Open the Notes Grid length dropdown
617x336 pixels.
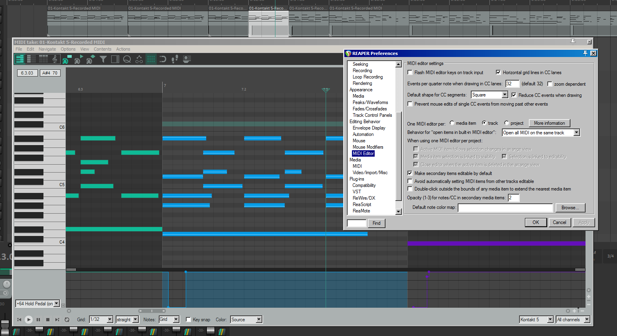pyautogui.click(x=169, y=320)
